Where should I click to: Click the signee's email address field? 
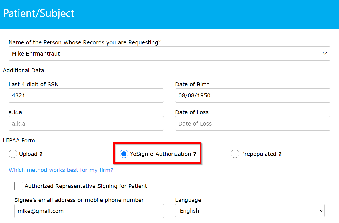[x=89, y=211]
